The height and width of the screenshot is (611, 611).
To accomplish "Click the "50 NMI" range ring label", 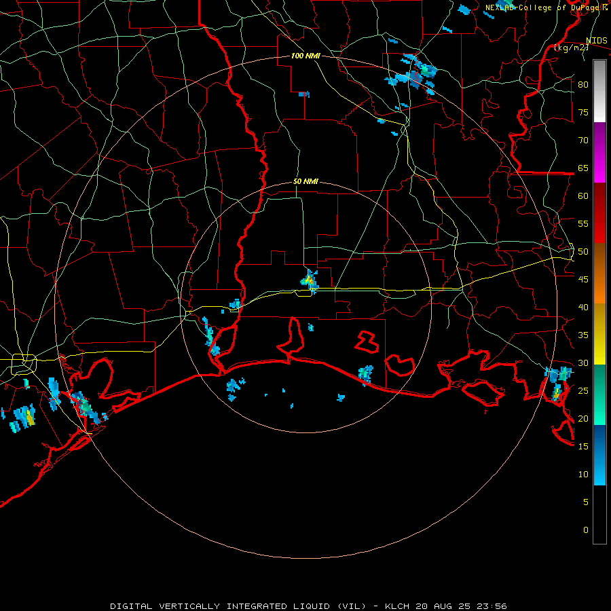I will tap(305, 181).
